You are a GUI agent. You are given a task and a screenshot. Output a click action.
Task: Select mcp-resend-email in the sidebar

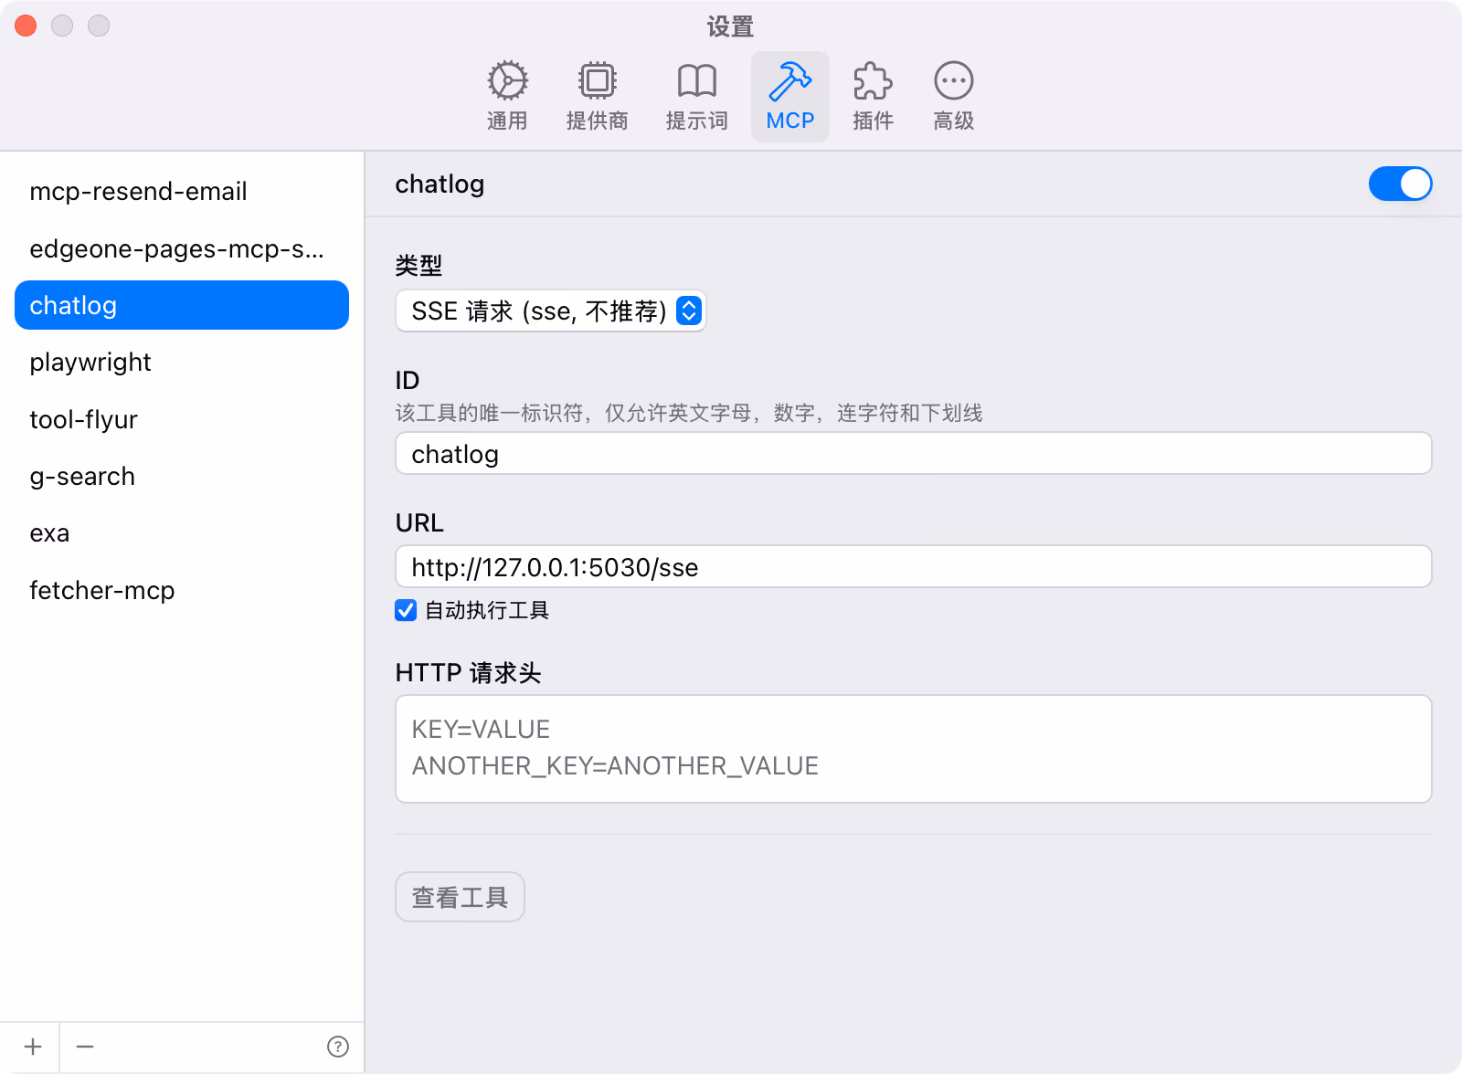point(138,192)
